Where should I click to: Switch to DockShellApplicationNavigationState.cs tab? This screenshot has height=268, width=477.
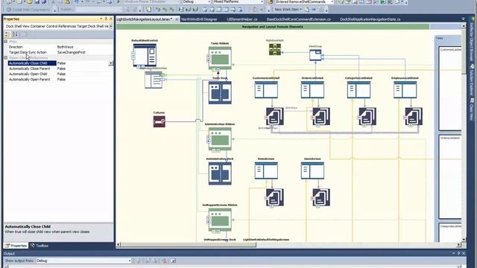(x=370, y=19)
